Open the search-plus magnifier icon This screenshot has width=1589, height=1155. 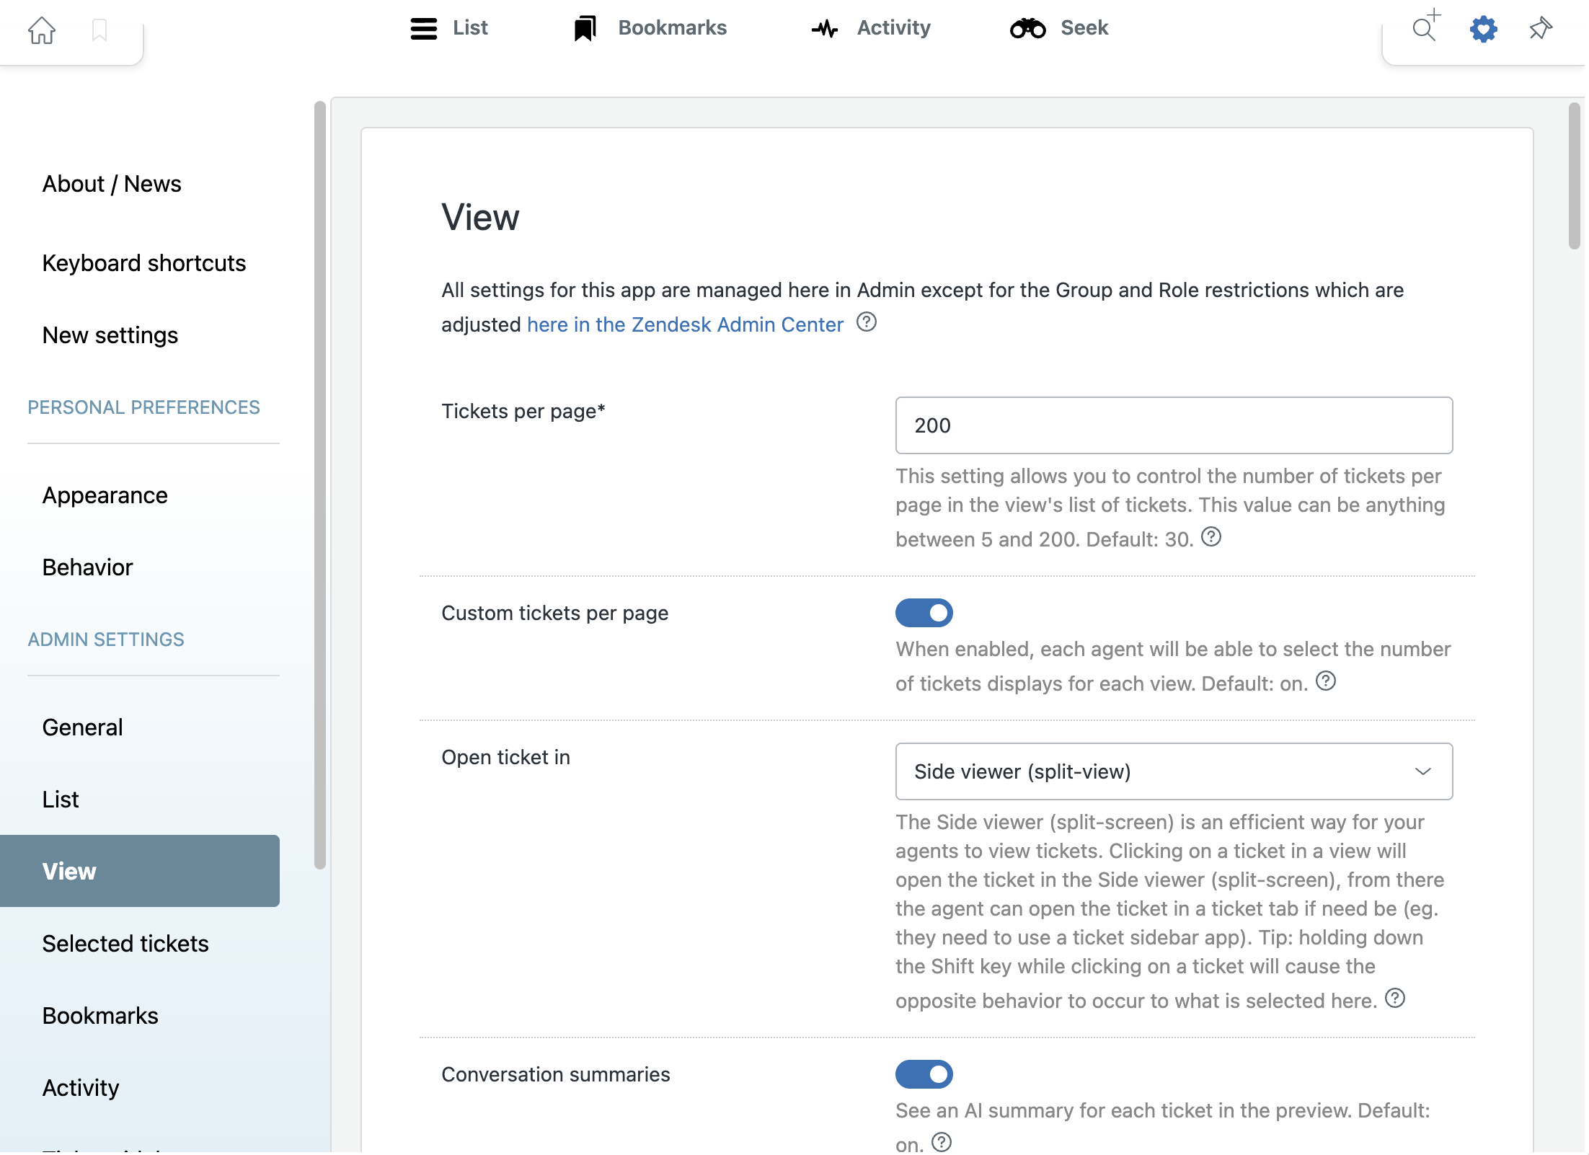coord(1425,27)
